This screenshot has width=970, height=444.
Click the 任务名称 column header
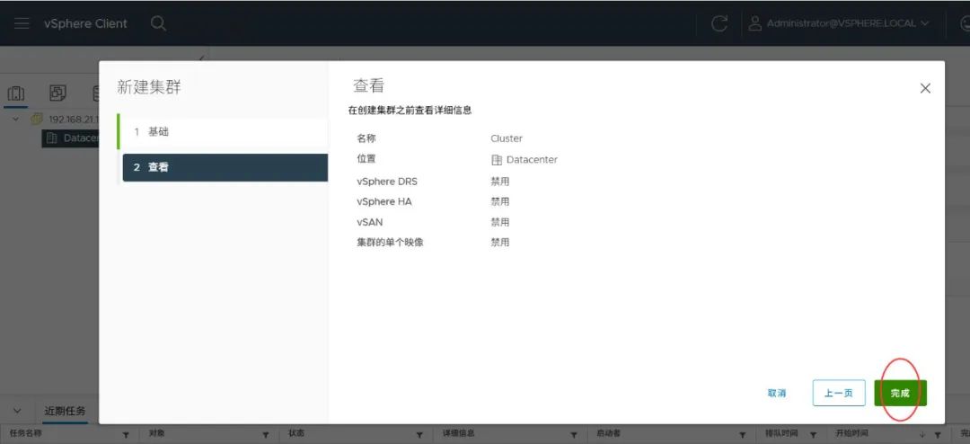pos(25,434)
